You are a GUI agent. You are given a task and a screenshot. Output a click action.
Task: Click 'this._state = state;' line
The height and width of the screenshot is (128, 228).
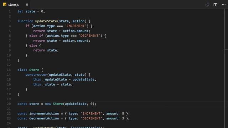point(53,85)
